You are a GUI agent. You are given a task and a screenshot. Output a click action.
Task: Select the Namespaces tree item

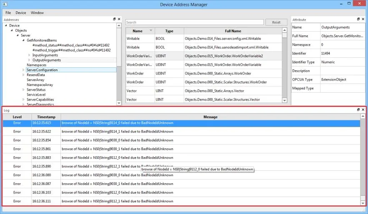[36, 65]
